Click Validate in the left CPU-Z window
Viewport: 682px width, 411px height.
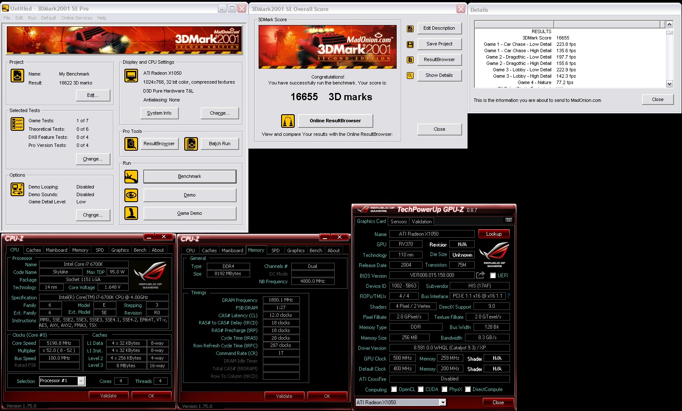108,396
